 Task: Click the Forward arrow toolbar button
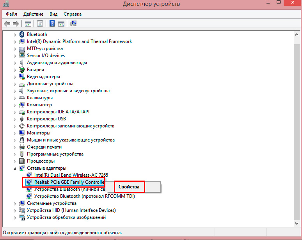click(x=16, y=23)
